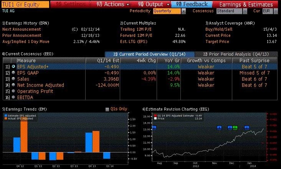This screenshot has height=169, width=281.
Task: Click the Forward 12M P/E value 22.66
Action: pyautogui.click(x=180, y=35)
